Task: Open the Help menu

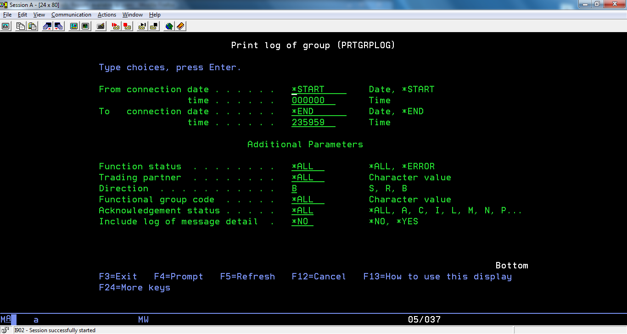Action: coord(155,15)
